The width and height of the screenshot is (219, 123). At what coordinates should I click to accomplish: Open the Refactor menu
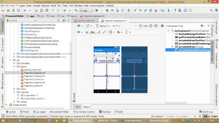46,5
